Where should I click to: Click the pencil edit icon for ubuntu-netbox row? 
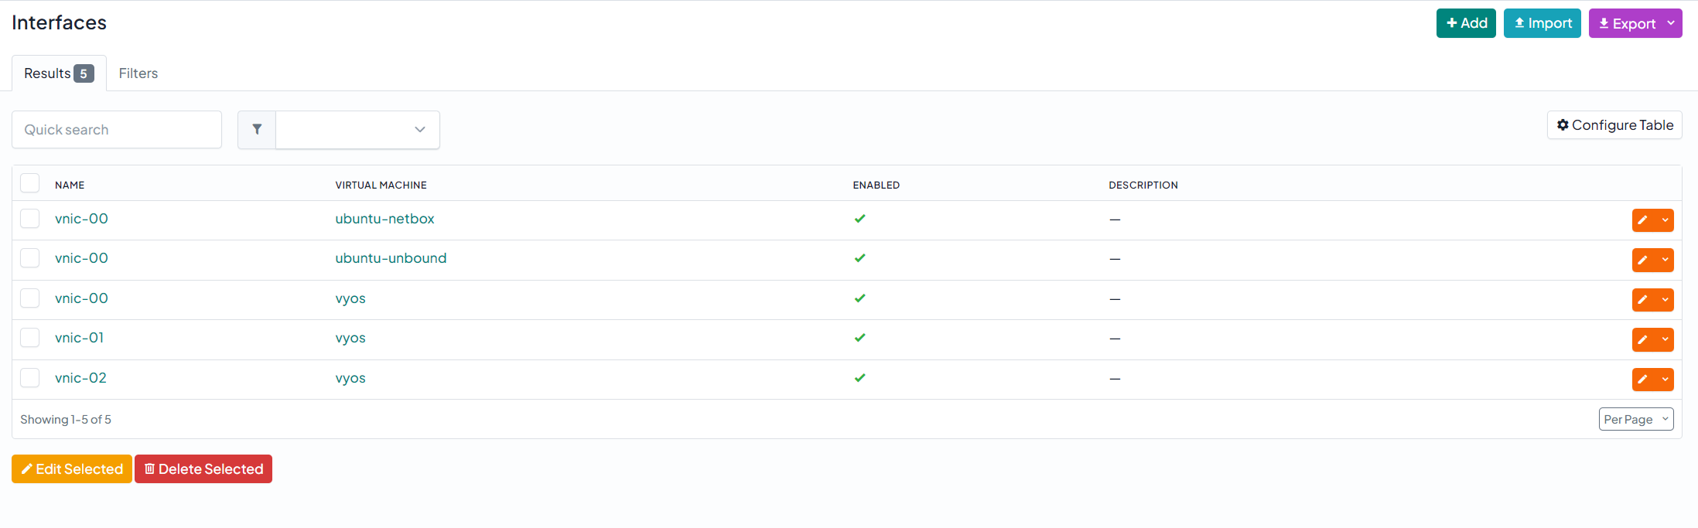click(1643, 220)
